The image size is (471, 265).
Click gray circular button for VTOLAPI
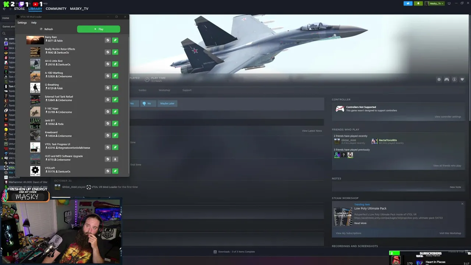107,171
